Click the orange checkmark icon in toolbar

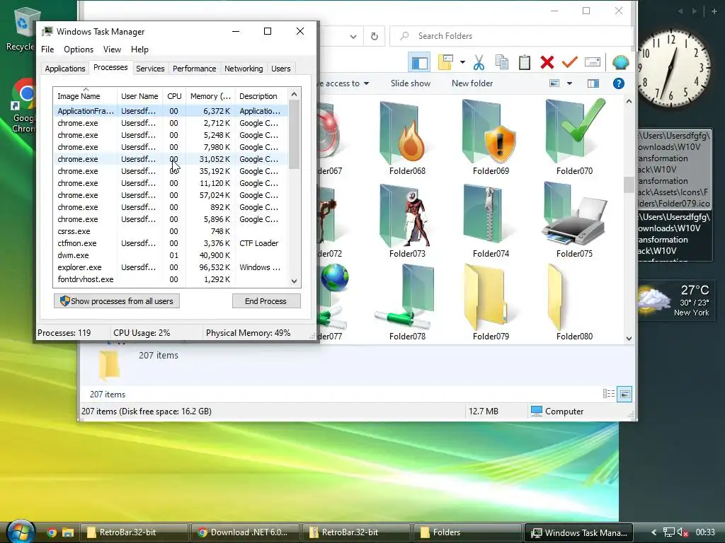coord(570,62)
